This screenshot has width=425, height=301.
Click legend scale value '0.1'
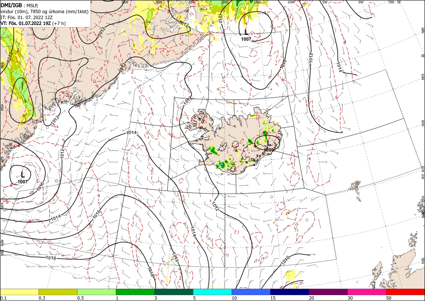(3, 298)
